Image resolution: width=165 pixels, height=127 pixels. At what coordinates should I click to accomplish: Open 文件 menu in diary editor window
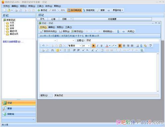(x=43, y=27)
